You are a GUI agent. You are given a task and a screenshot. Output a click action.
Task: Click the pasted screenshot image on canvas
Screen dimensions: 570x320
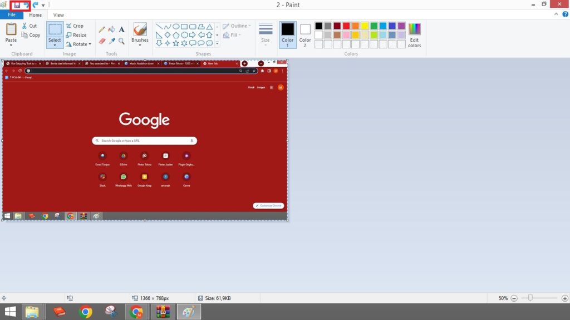point(145,141)
